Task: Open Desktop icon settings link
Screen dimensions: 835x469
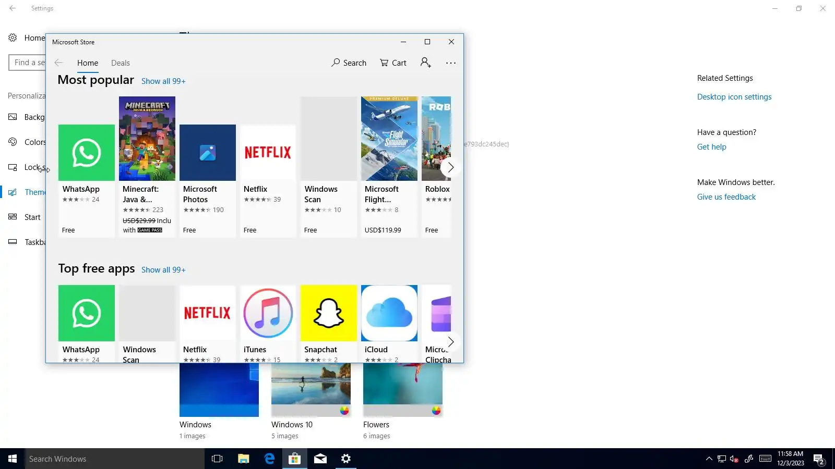Action: click(734, 97)
